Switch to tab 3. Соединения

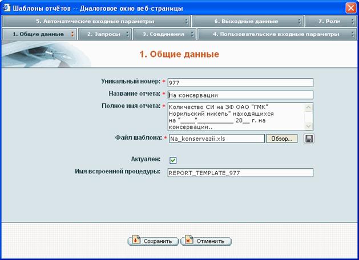(164, 34)
